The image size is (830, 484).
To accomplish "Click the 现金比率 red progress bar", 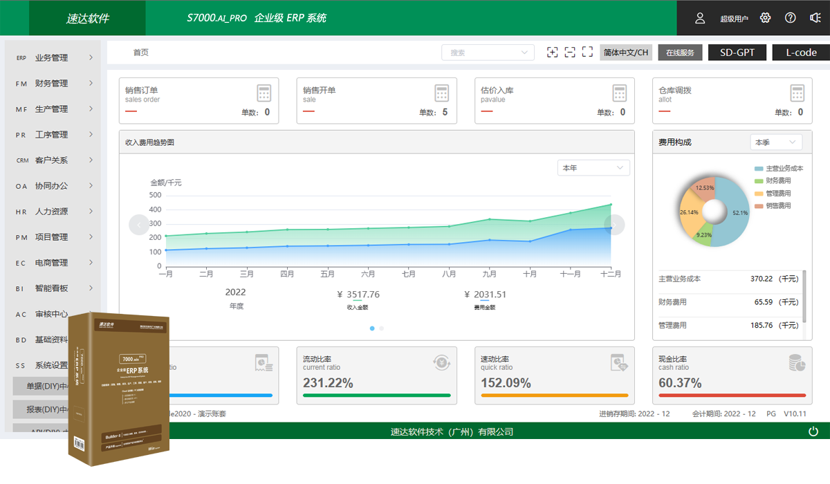I will [732, 395].
